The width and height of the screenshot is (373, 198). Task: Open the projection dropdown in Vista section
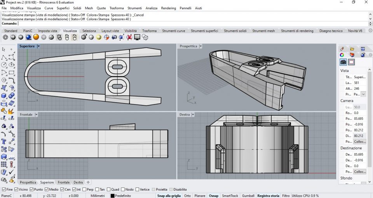pyautogui.click(x=363, y=94)
